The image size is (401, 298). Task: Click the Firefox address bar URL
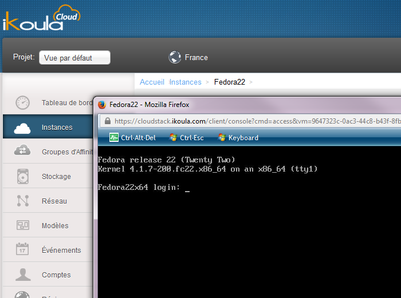click(x=252, y=121)
